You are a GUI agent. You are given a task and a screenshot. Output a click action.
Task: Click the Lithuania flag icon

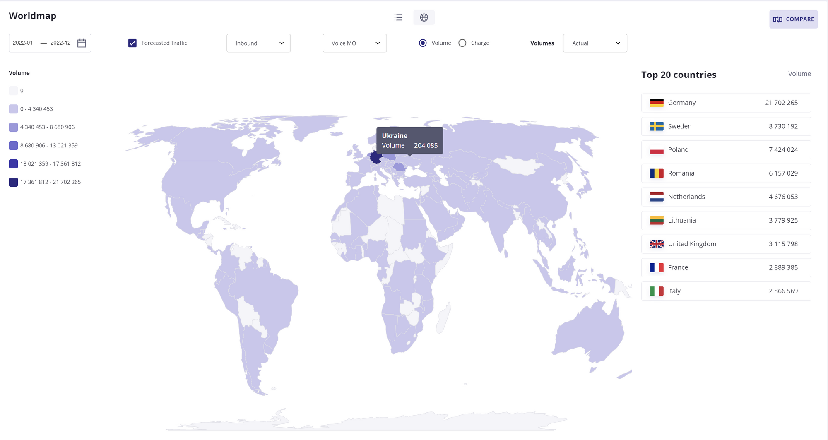(657, 221)
